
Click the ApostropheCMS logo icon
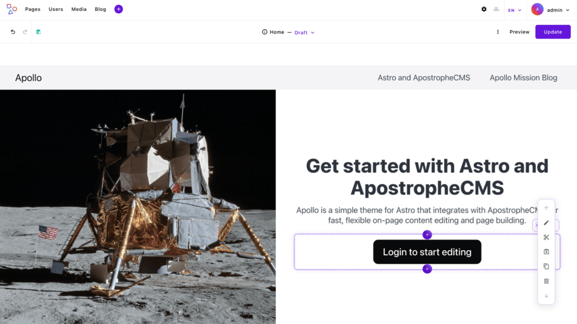12,9
